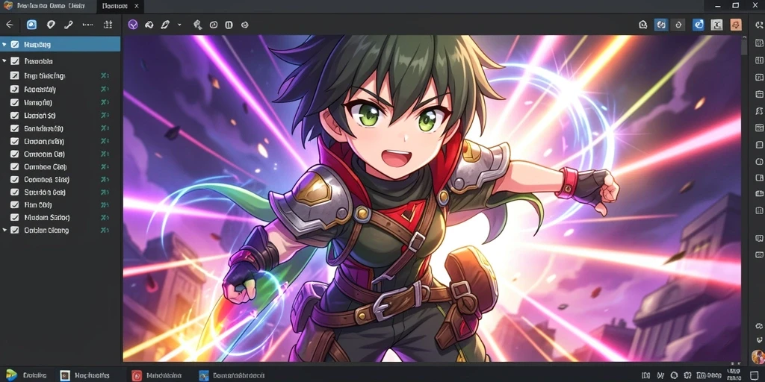Click the topmost icon in the right sidebar
This screenshot has width=765, height=382.
click(759, 25)
